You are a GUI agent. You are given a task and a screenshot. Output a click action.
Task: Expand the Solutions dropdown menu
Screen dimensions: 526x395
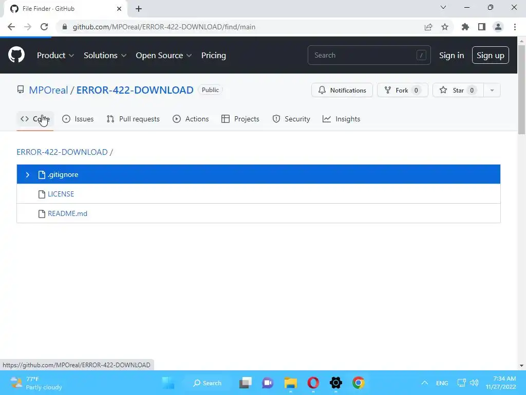[x=105, y=55]
